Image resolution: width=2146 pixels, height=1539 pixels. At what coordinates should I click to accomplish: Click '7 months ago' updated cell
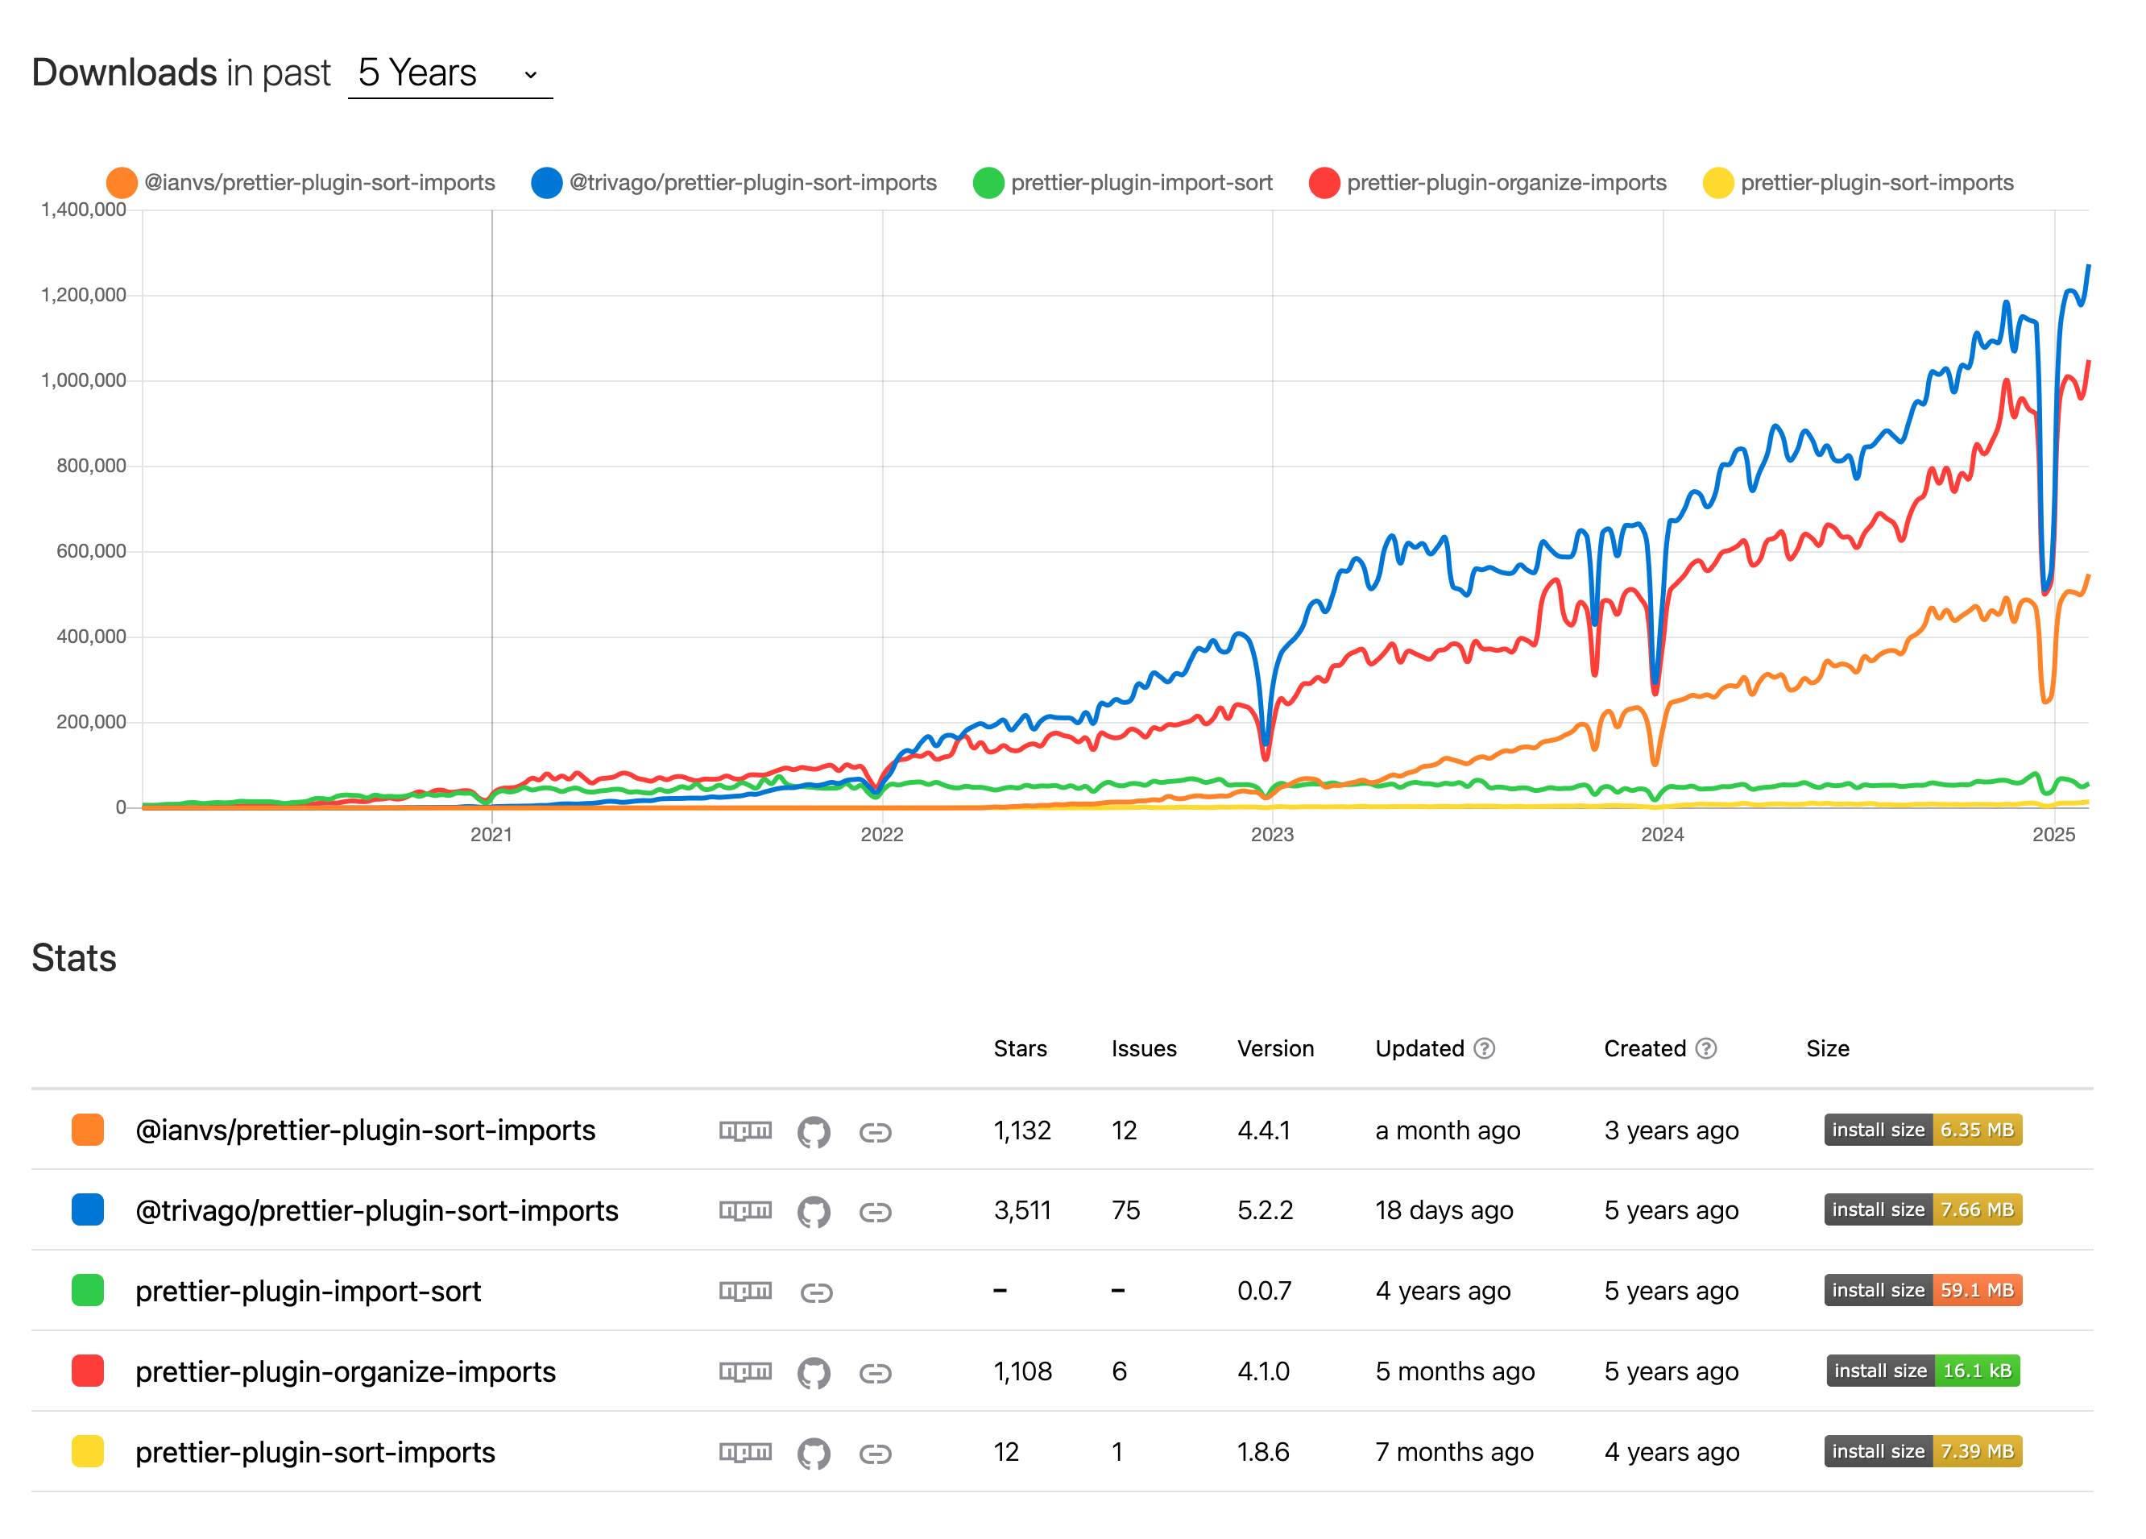point(1454,1452)
